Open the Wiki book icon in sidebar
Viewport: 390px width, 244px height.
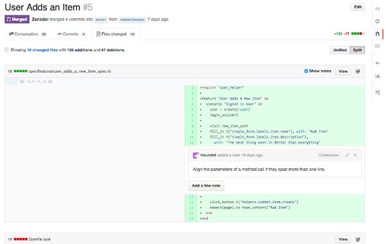click(x=377, y=46)
